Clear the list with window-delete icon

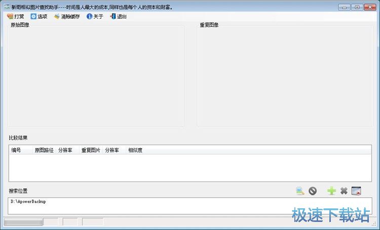click(x=356, y=191)
